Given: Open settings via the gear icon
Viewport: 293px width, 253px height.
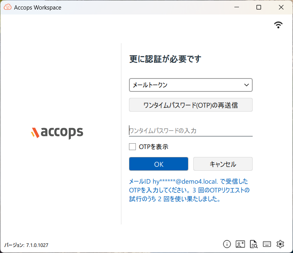Looking at the screenshot, I should (280, 244).
